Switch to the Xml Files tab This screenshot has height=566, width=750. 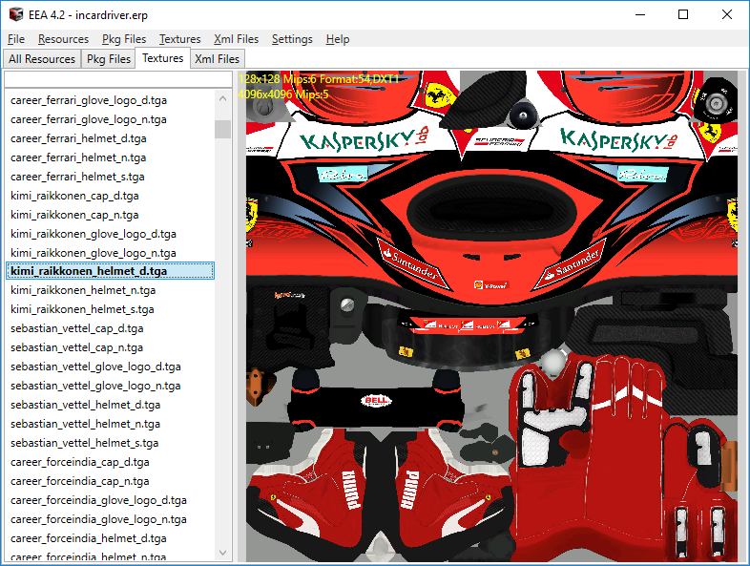click(x=217, y=59)
